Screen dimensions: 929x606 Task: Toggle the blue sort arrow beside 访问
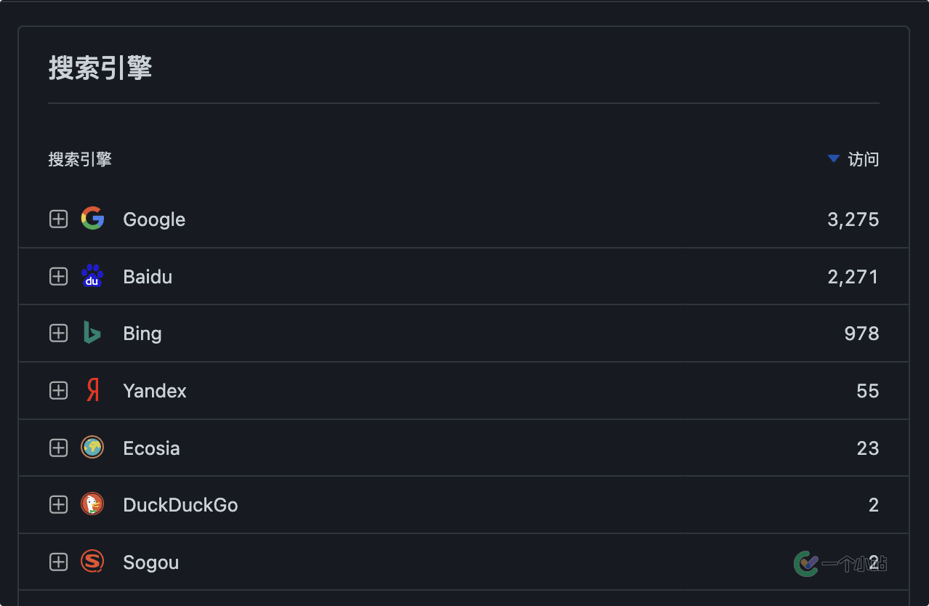pyautogui.click(x=834, y=158)
